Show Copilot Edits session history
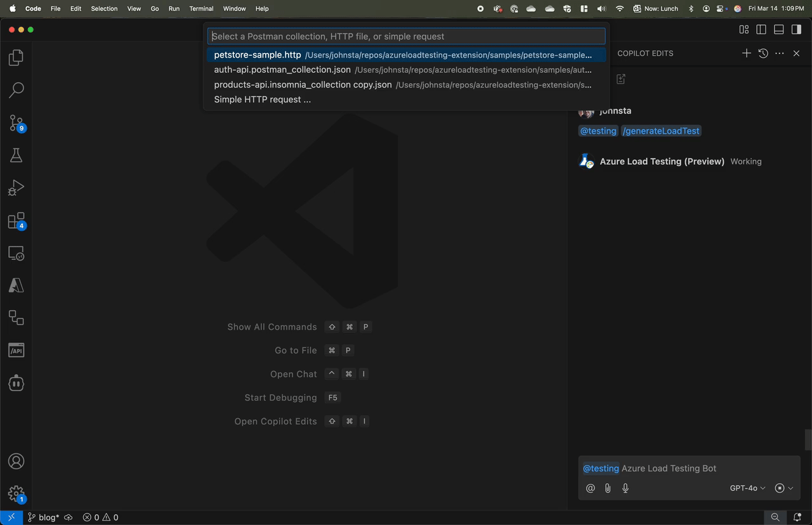 [763, 53]
